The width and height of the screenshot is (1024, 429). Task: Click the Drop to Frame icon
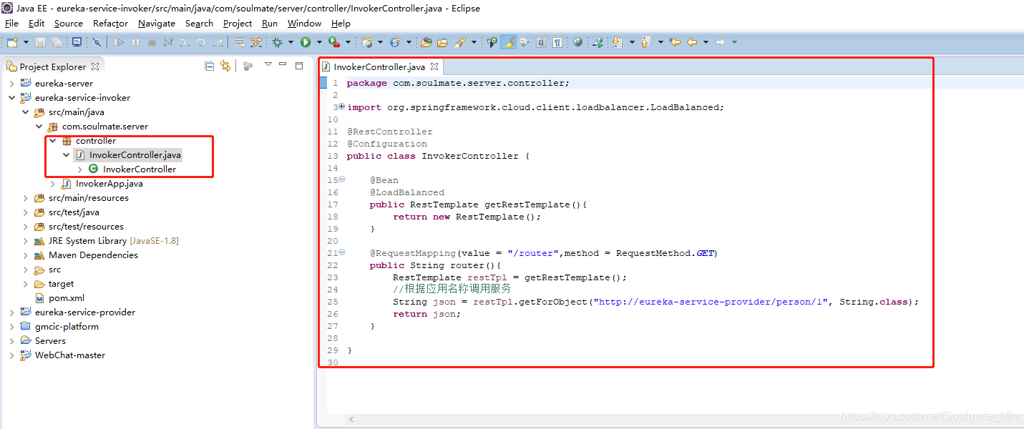pos(239,43)
